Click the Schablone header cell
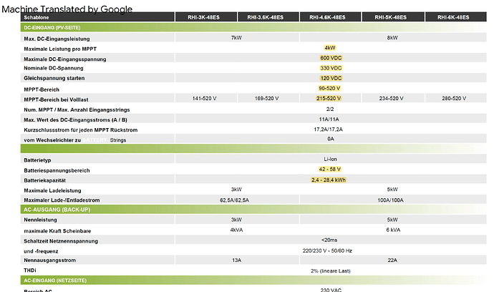This screenshot has width=494, height=292. coord(97,17)
